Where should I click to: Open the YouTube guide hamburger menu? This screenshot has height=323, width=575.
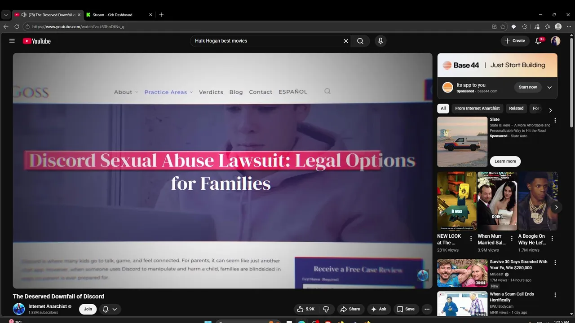[x=12, y=41]
